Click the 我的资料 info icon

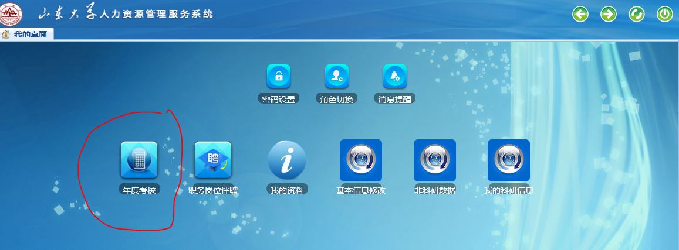(287, 160)
